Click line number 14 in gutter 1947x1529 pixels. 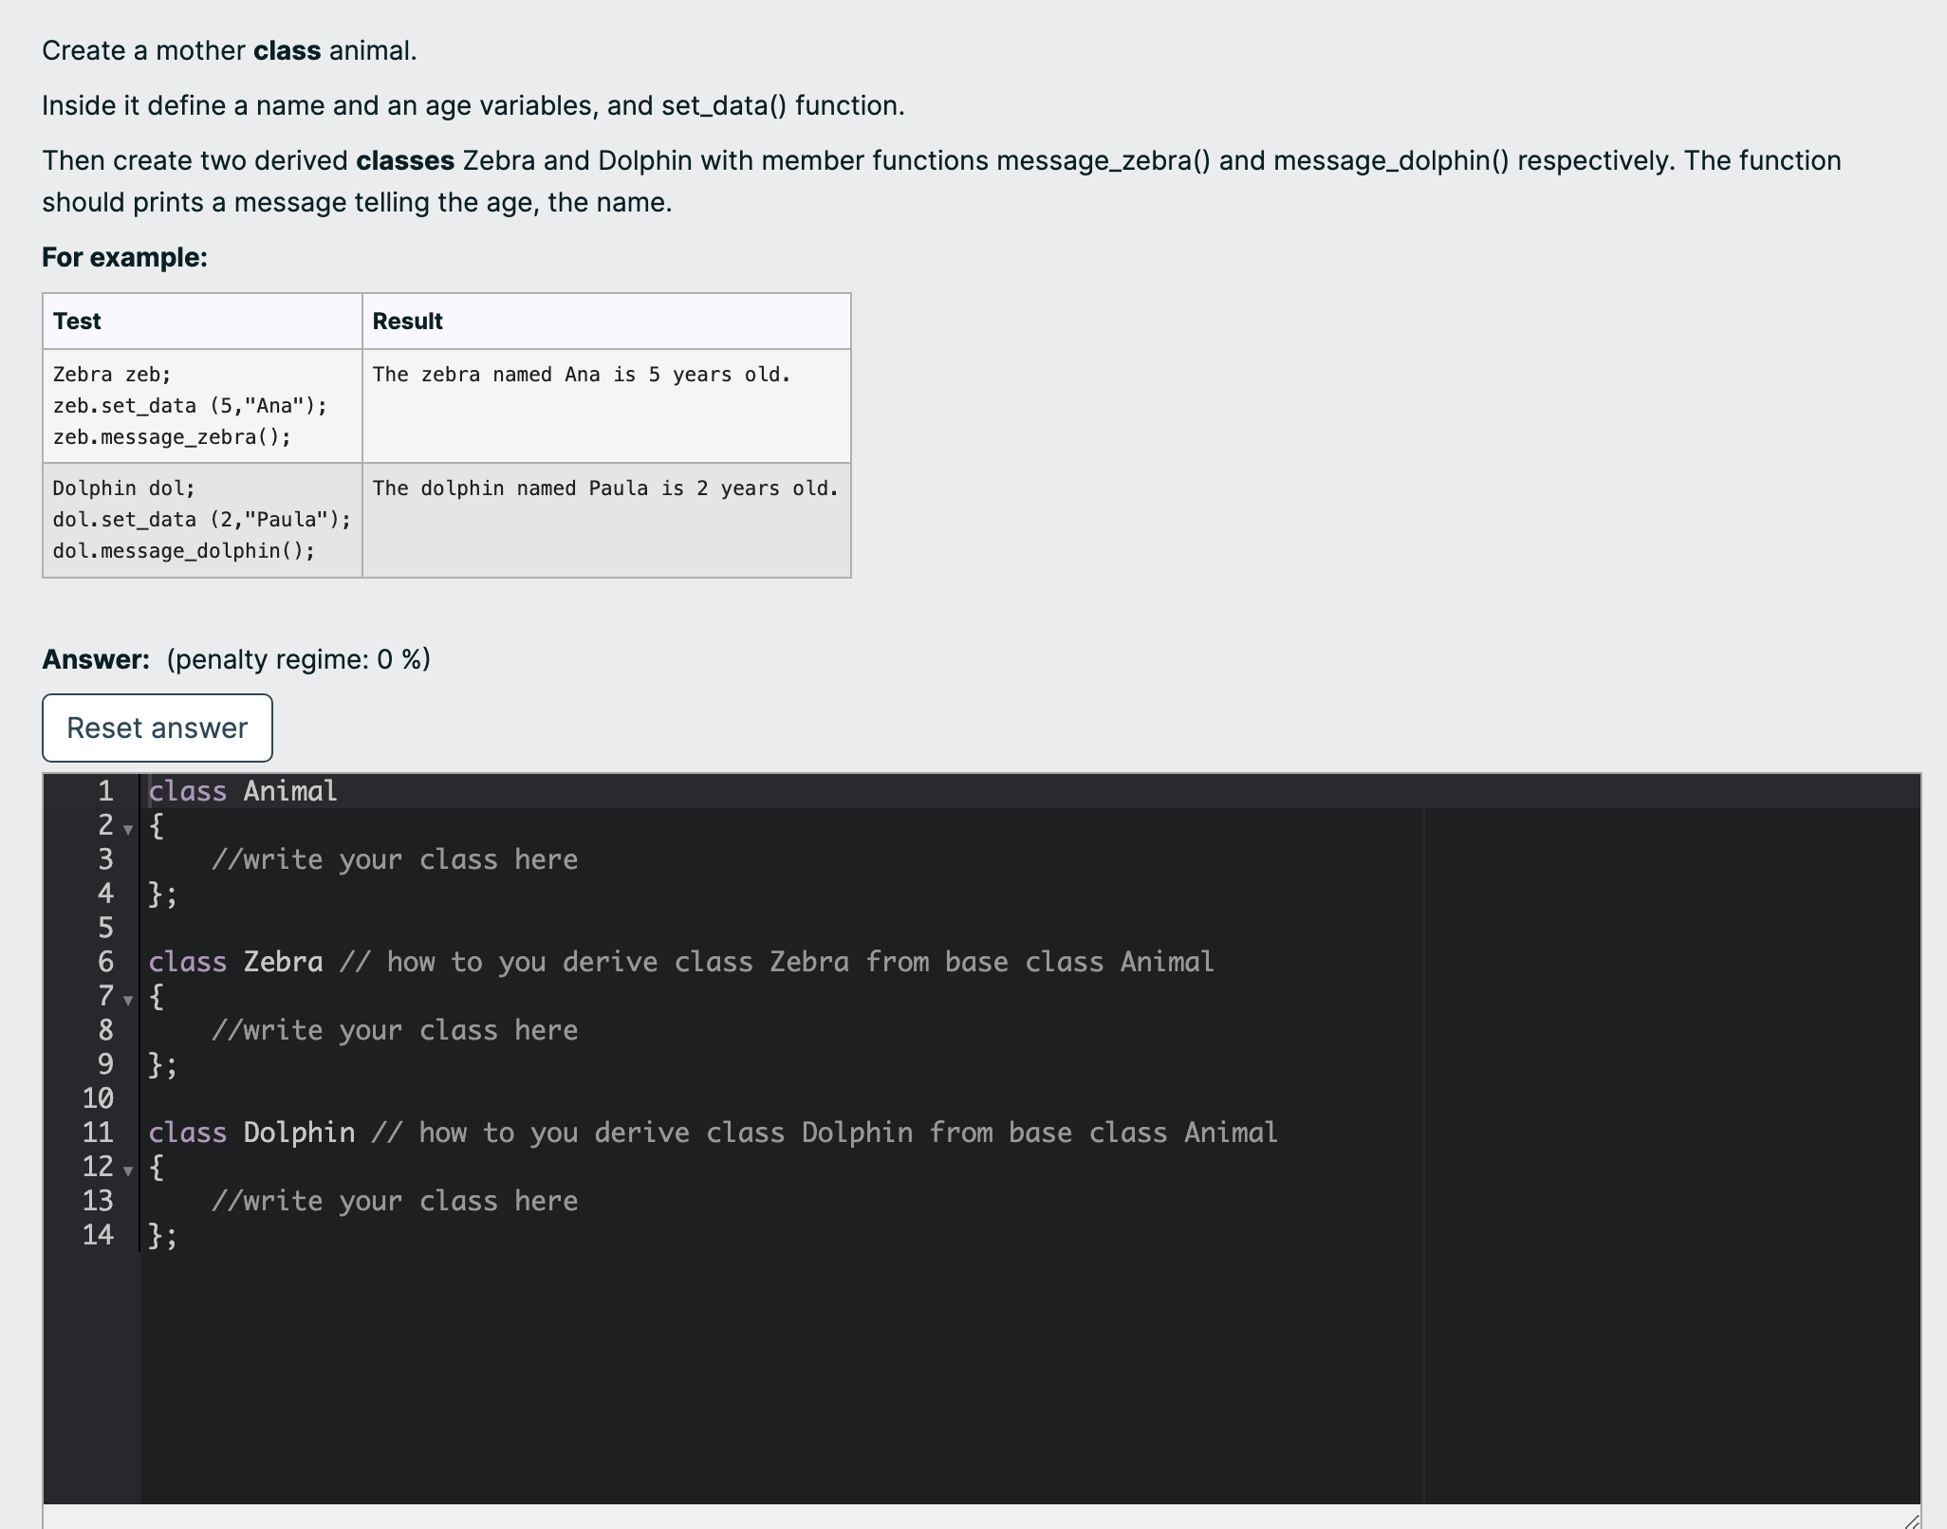click(98, 1235)
